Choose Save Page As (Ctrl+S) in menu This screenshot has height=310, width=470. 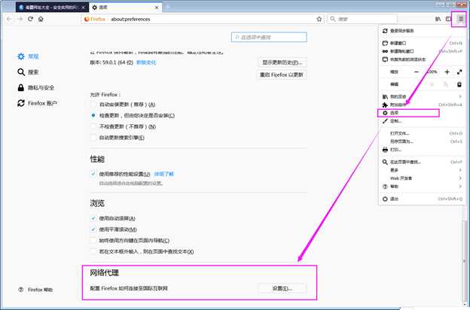point(423,141)
